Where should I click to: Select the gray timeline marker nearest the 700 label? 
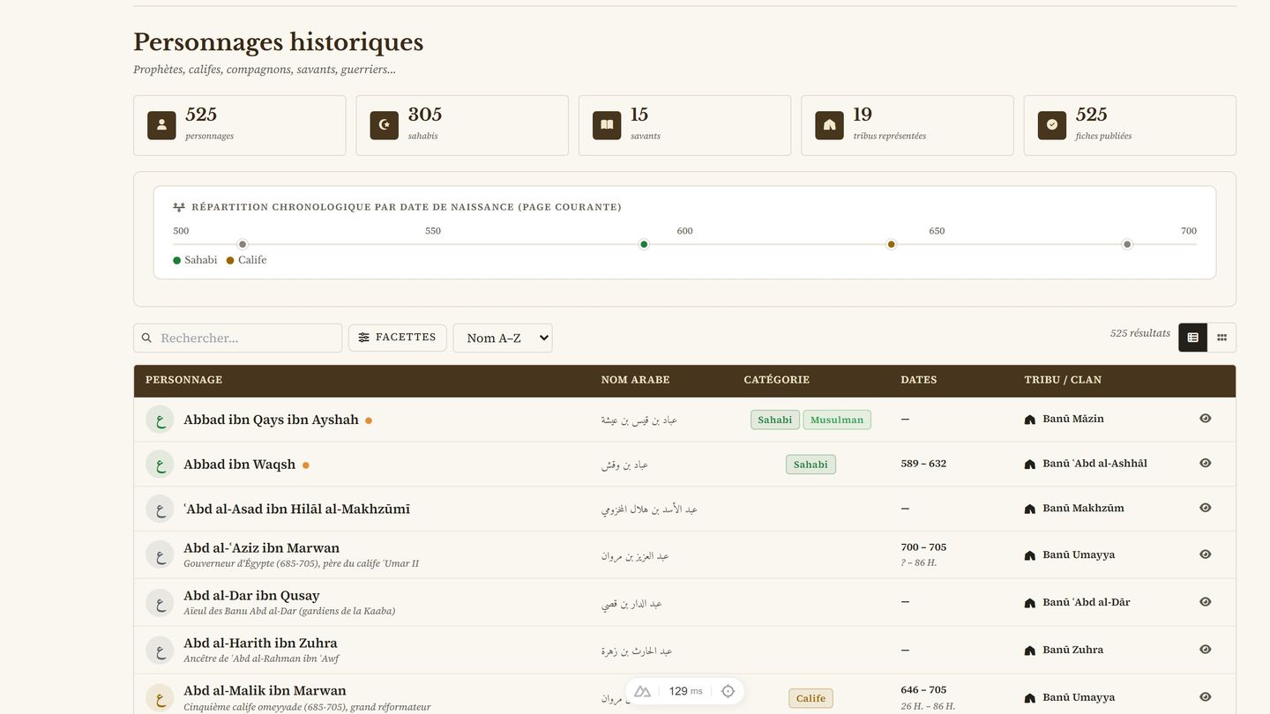[x=1127, y=244]
